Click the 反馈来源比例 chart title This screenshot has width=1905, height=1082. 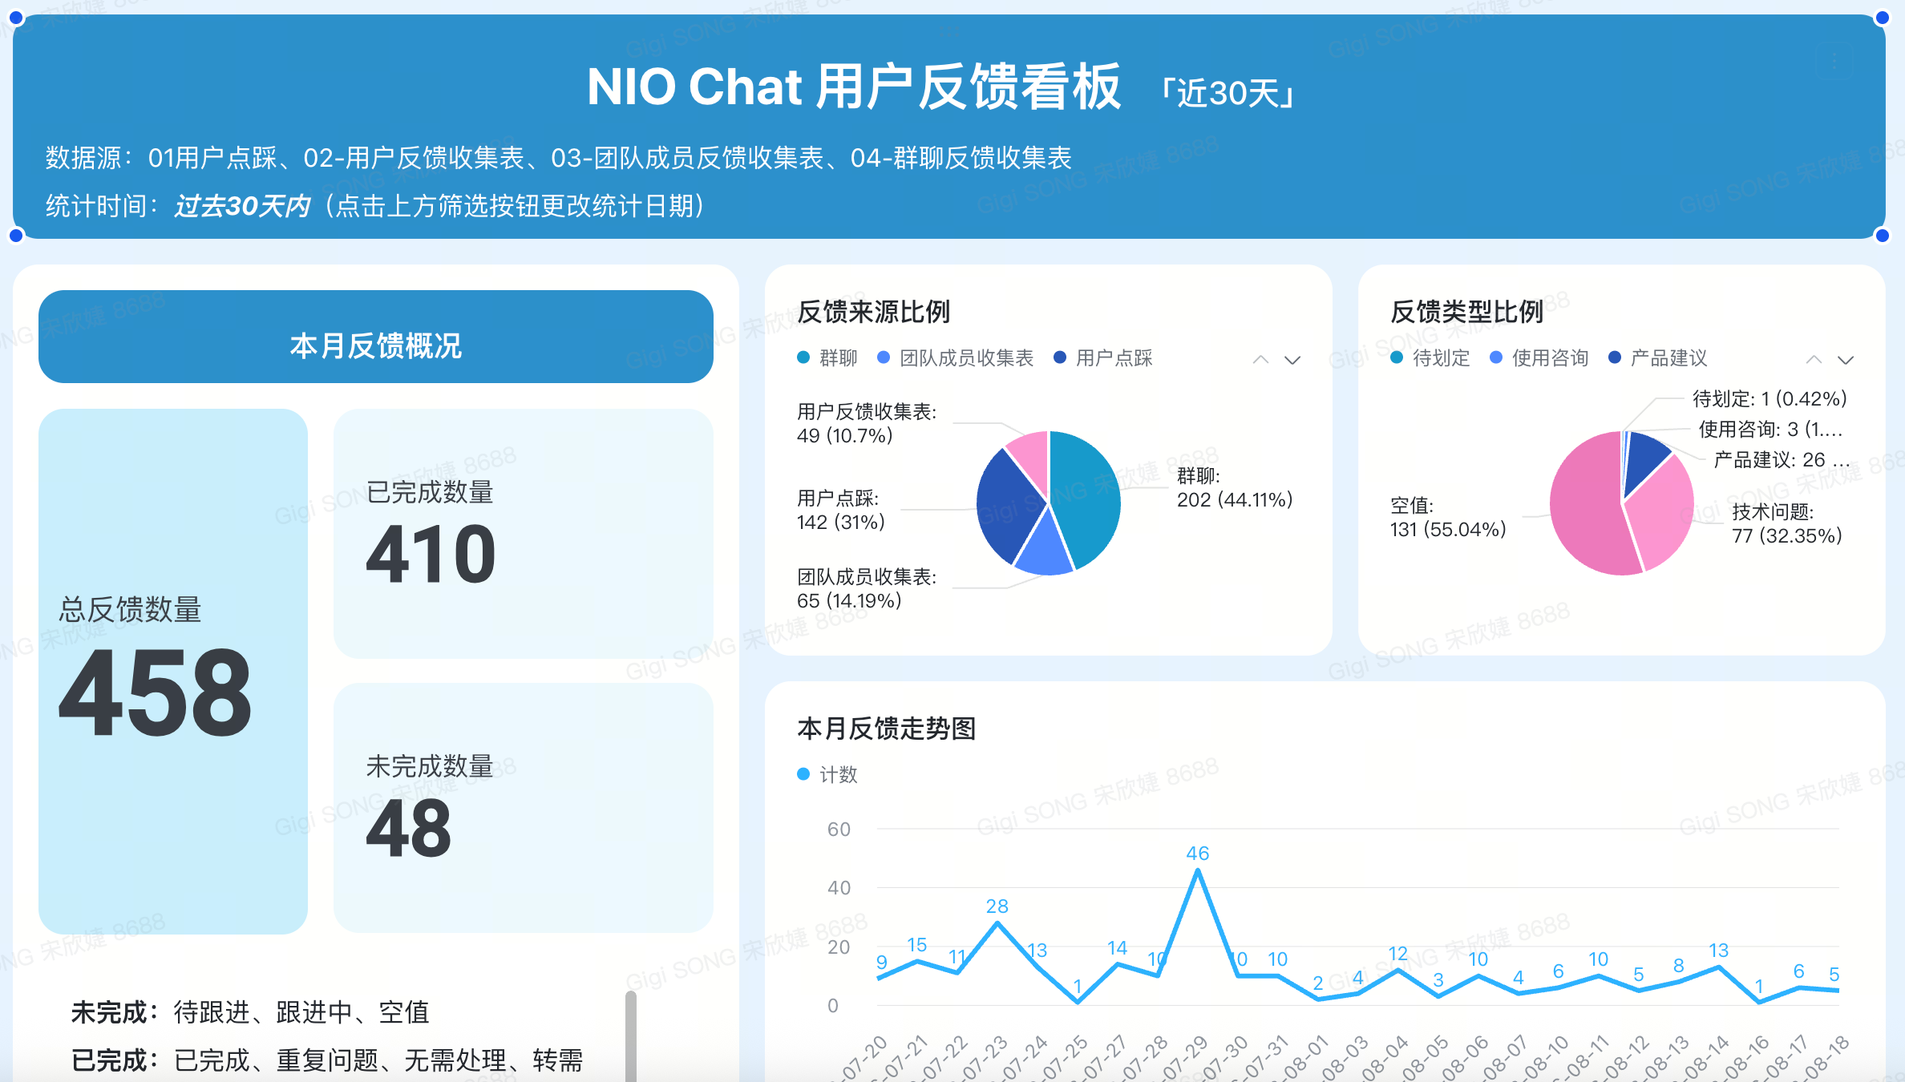pos(874,312)
